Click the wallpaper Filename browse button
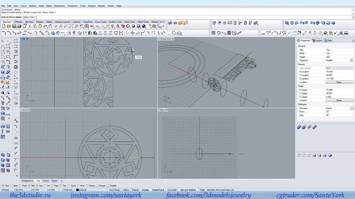This screenshot has height=199, width=355. click(352, 108)
